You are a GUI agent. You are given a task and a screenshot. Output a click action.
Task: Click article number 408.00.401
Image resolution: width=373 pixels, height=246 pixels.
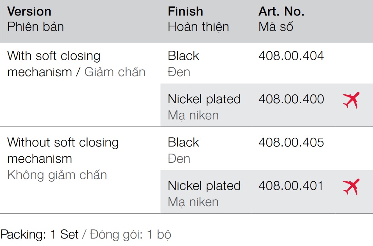pyautogui.click(x=291, y=186)
